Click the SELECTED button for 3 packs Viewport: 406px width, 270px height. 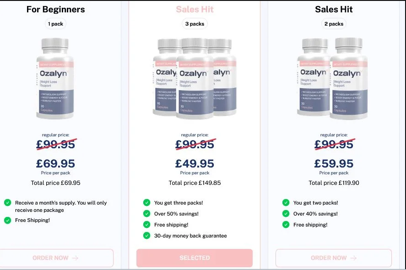[195, 258]
